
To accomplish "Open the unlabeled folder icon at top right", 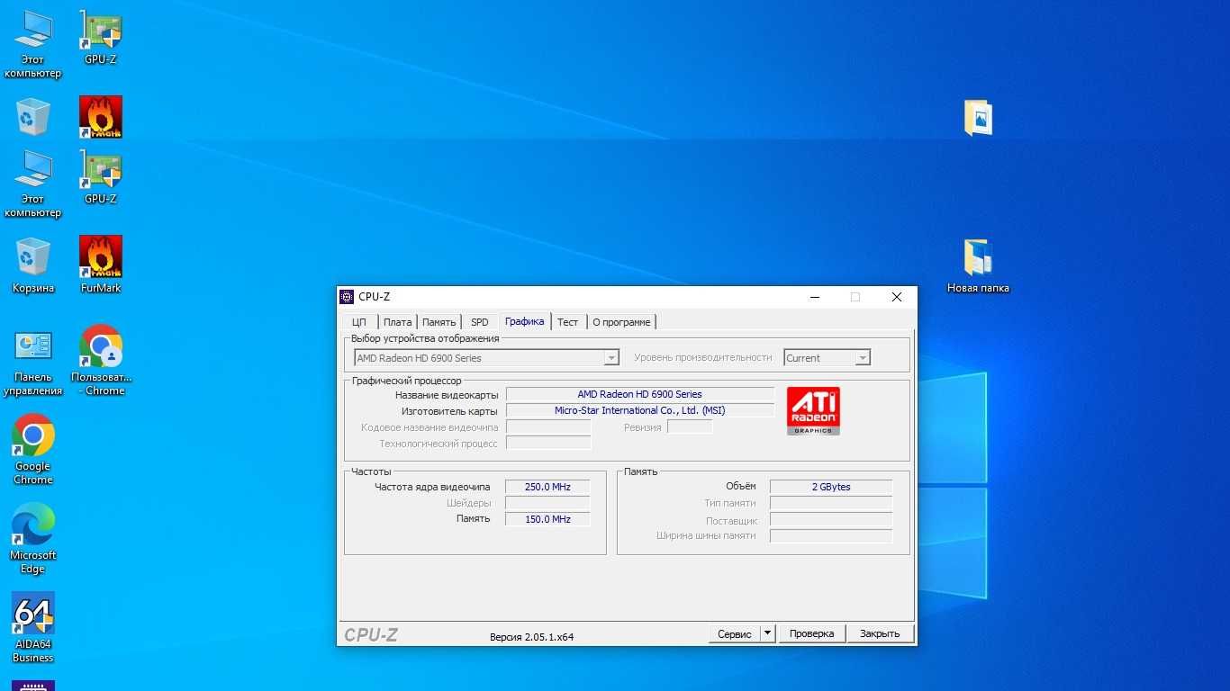I will 978,118.
